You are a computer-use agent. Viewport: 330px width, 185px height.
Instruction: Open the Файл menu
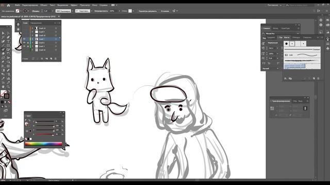click(x=18, y=5)
